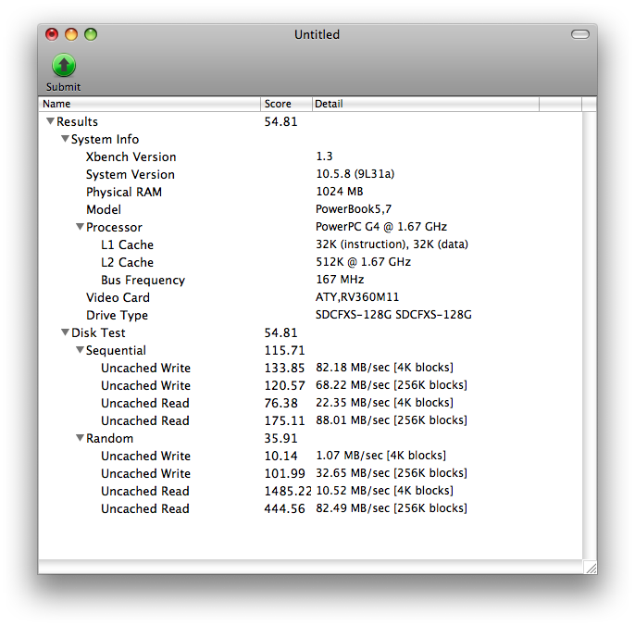635x626 pixels.
Task: Select Uncached Write row scoring 10.14
Action: pos(311,456)
